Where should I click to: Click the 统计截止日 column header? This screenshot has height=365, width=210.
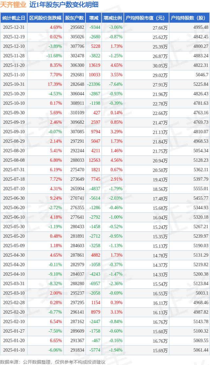[14, 18]
